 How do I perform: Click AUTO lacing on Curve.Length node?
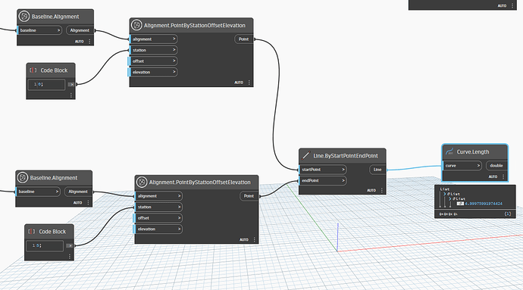[493, 176]
